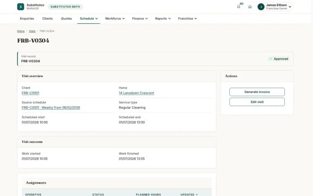Expand the James Ellison user menu chevron

290,7
